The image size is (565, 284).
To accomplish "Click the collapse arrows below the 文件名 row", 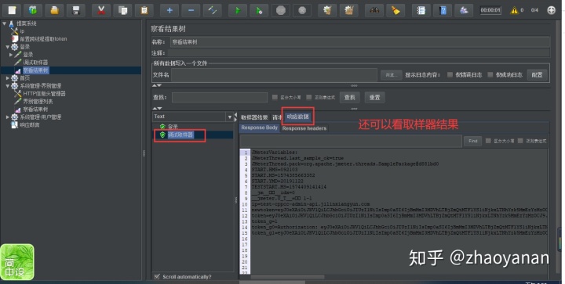I will [157, 86].
